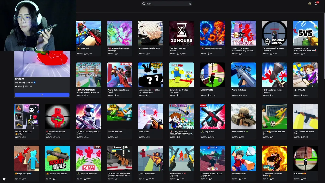325x183 pixels.
Task: Open Rivales Elementales thumbnail
Action: click(x=213, y=33)
